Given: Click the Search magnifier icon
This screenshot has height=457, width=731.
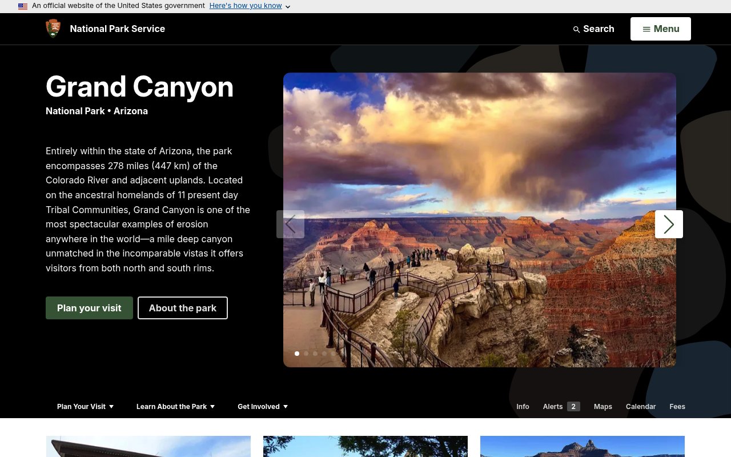Looking at the screenshot, I should click(x=576, y=29).
